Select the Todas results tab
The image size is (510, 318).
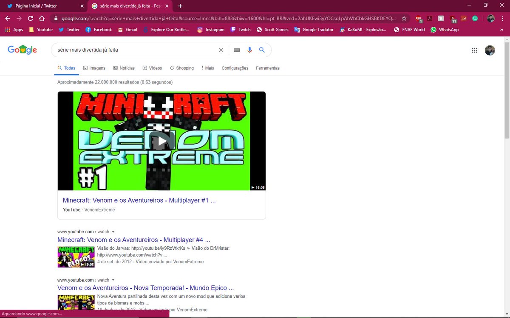66,68
